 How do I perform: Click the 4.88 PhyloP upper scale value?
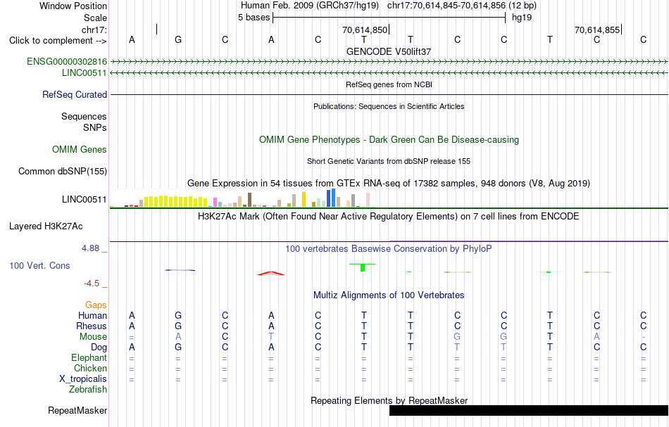(x=90, y=248)
